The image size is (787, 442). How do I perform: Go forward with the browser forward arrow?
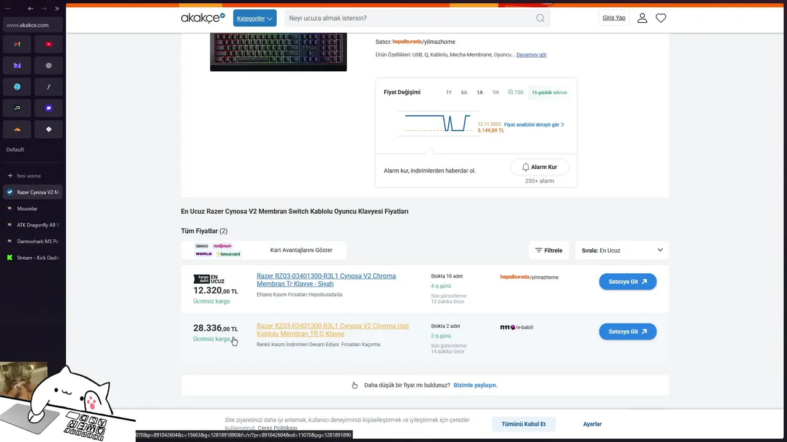click(x=44, y=9)
